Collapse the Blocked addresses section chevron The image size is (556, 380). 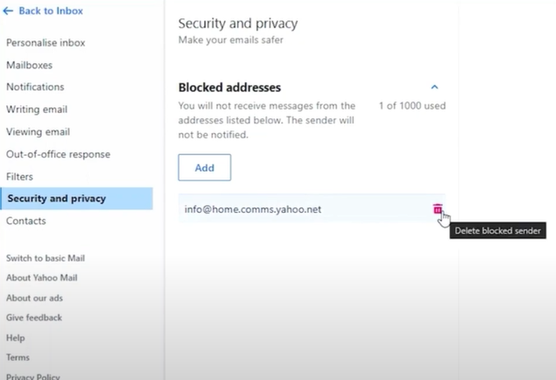(x=434, y=87)
